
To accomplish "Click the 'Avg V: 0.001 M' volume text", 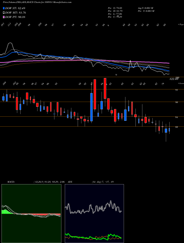I will pos(146,8).
